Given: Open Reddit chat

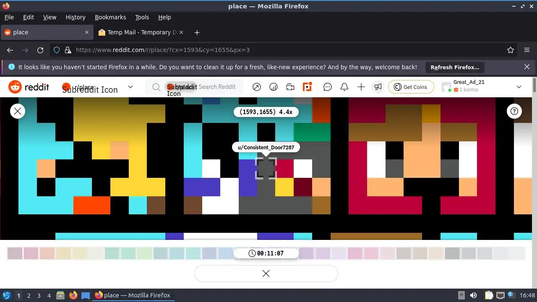Looking at the screenshot, I should click(328, 87).
